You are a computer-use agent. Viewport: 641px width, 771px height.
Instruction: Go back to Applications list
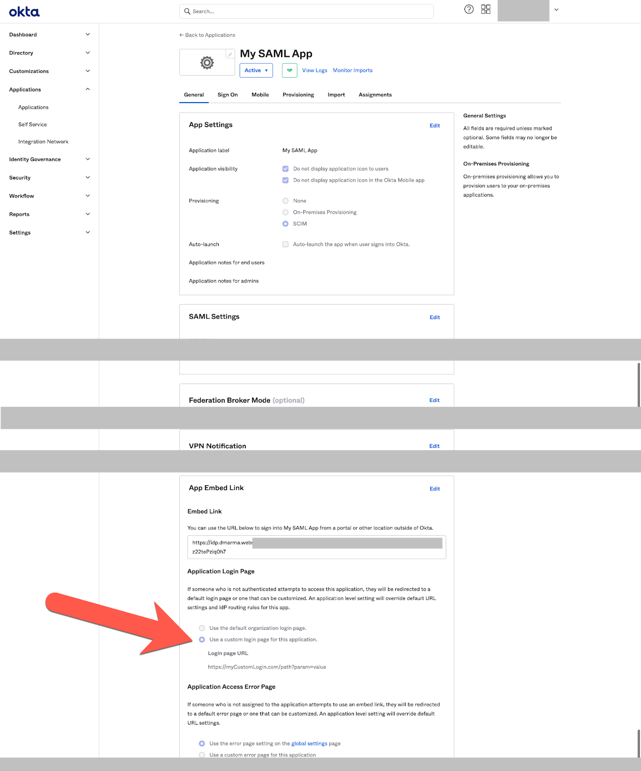coord(207,35)
